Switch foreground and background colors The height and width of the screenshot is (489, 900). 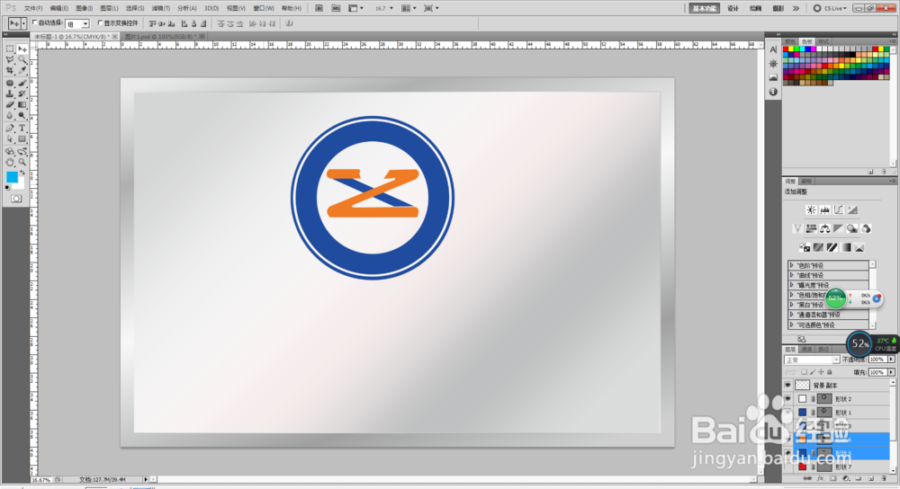22,173
